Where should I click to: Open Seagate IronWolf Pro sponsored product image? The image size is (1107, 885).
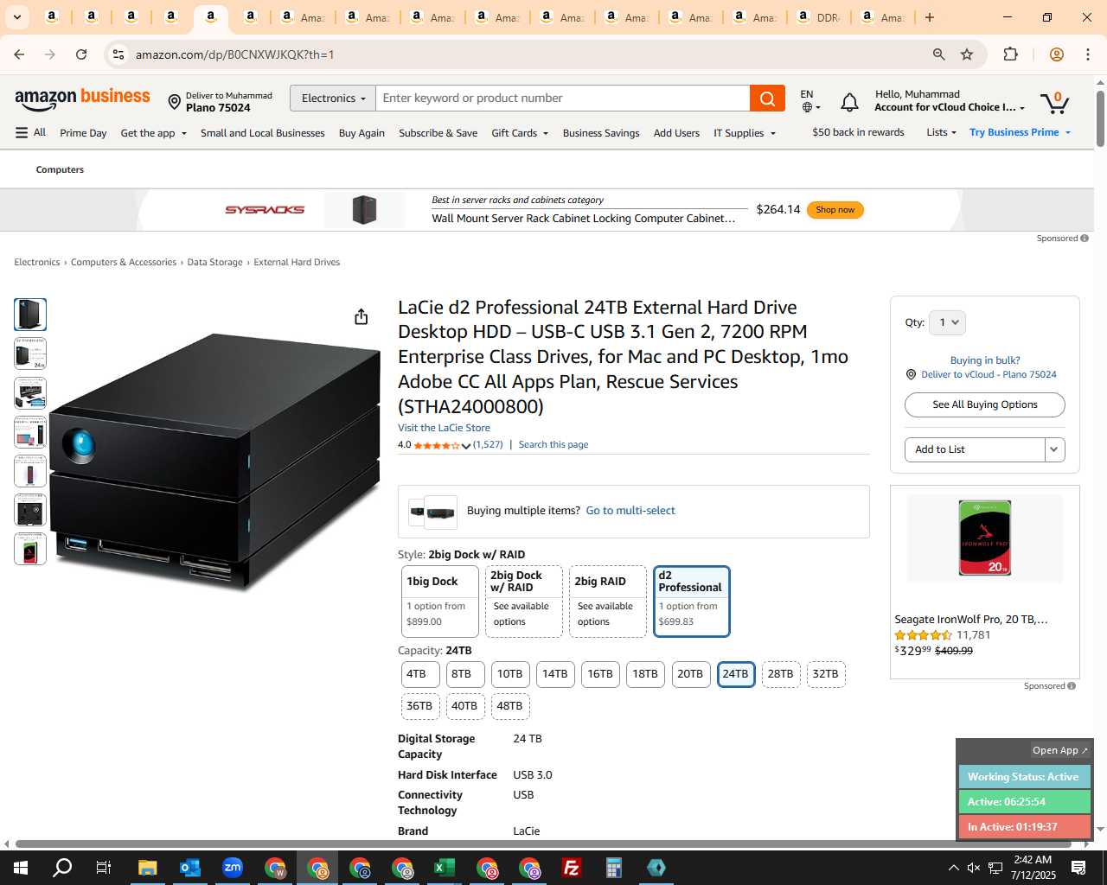pyautogui.click(x=985, y=538)
